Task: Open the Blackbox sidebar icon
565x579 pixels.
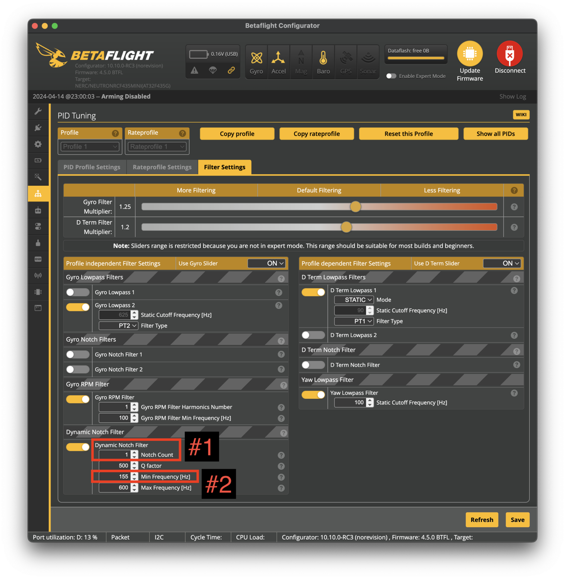Action: (x=38, y=292)
